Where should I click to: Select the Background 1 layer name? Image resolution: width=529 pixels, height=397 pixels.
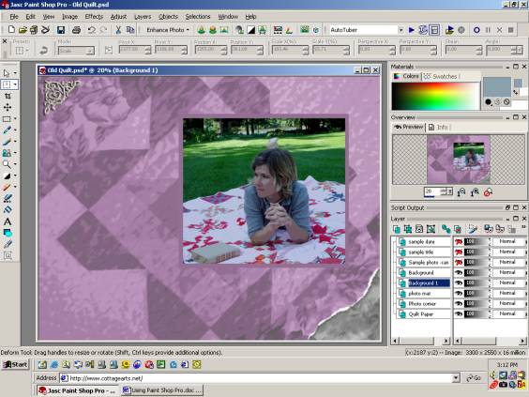coord(423,283)
